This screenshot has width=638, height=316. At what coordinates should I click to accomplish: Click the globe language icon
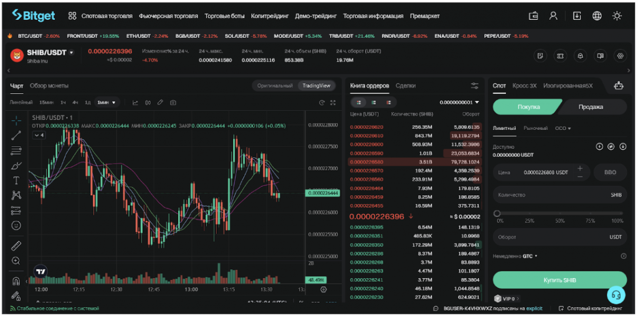pos(597,16)
